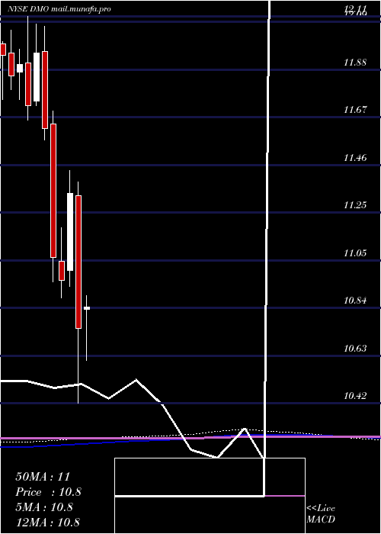Viewport: 381px width, 534px height.
Task: Click the 'Price : 10.8' readout
Action: coord(48,492)
